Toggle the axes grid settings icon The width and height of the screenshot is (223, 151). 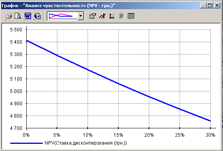coord(112,16)
